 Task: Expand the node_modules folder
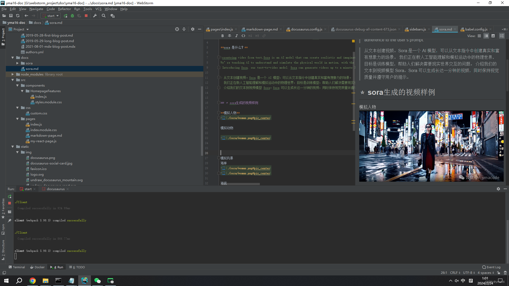12,74
